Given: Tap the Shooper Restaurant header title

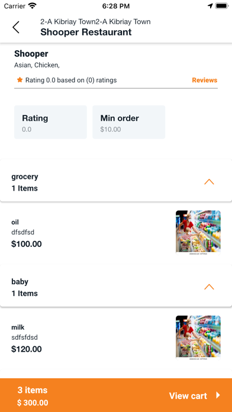Looking at the screenshot, I should click(x=86, y=32).
